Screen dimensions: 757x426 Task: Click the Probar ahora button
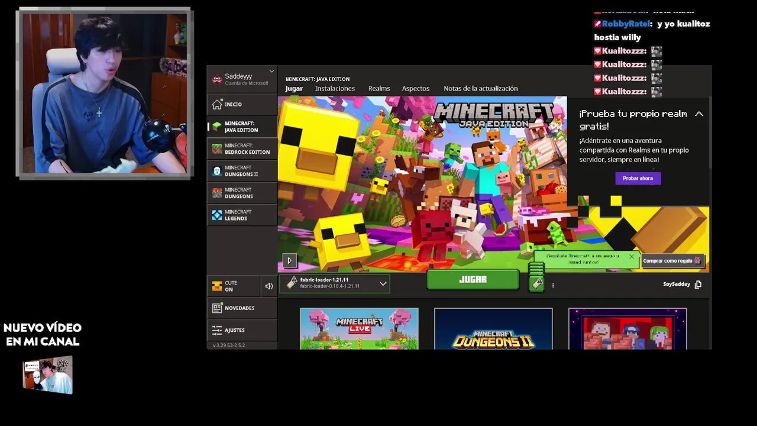pyautogui.click(x=638, y=178)
